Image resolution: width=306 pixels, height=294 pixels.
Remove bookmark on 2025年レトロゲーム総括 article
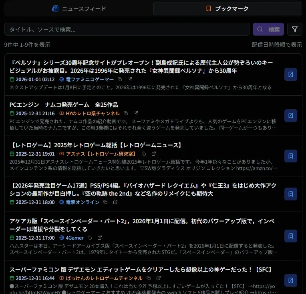click(x=291, y=156)
